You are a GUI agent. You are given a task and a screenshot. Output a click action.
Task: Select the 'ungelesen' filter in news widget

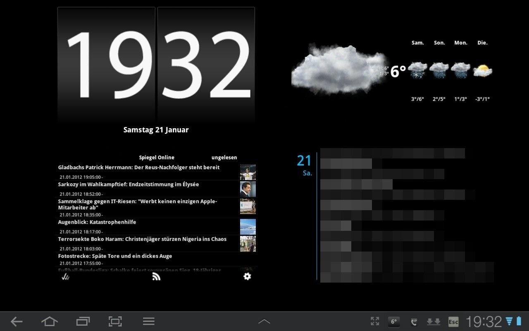(x=224, y=158)
